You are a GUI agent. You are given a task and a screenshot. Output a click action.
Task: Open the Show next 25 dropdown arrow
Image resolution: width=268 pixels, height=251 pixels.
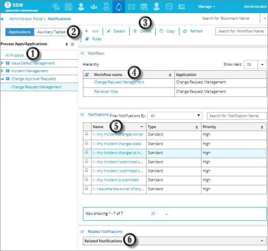262,64
